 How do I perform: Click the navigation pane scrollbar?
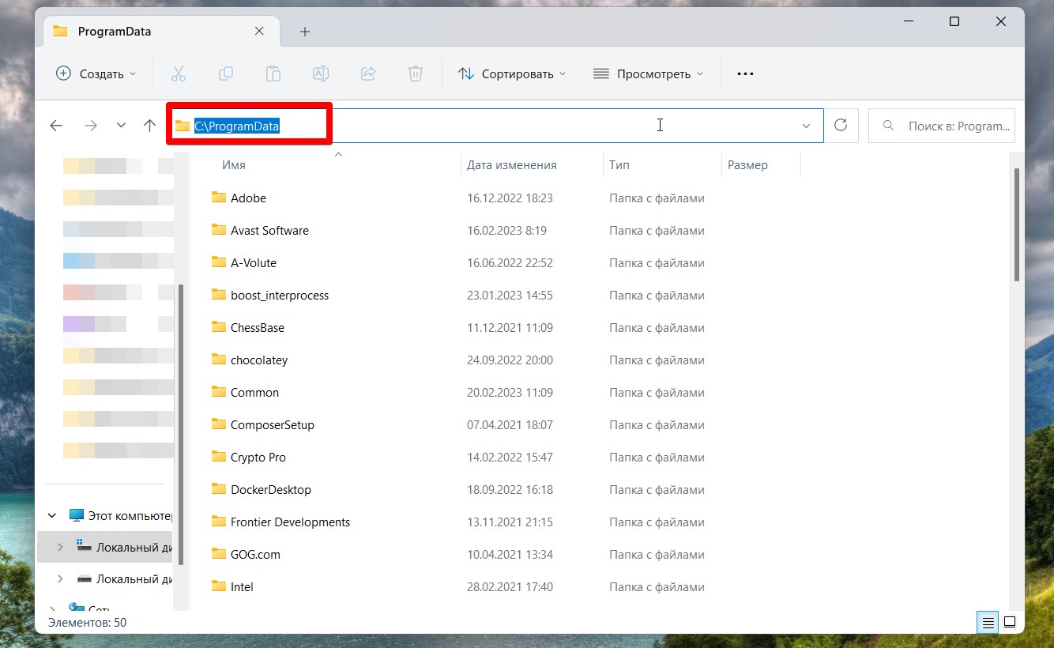pyautogui.click(x=181, y=424)
